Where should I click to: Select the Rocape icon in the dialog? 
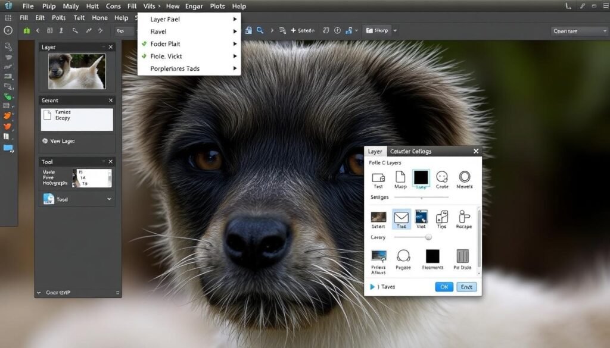click(x=463, y=217)
